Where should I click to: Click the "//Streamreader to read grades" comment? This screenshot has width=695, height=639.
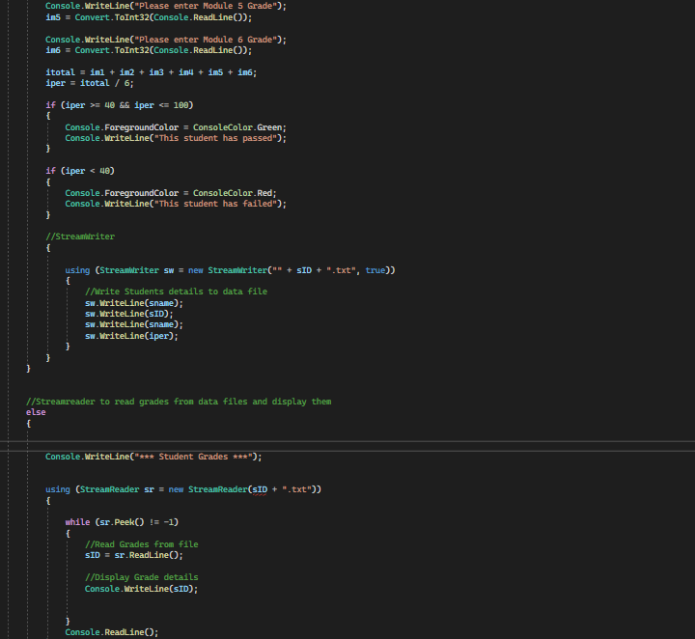coord(179,401)
